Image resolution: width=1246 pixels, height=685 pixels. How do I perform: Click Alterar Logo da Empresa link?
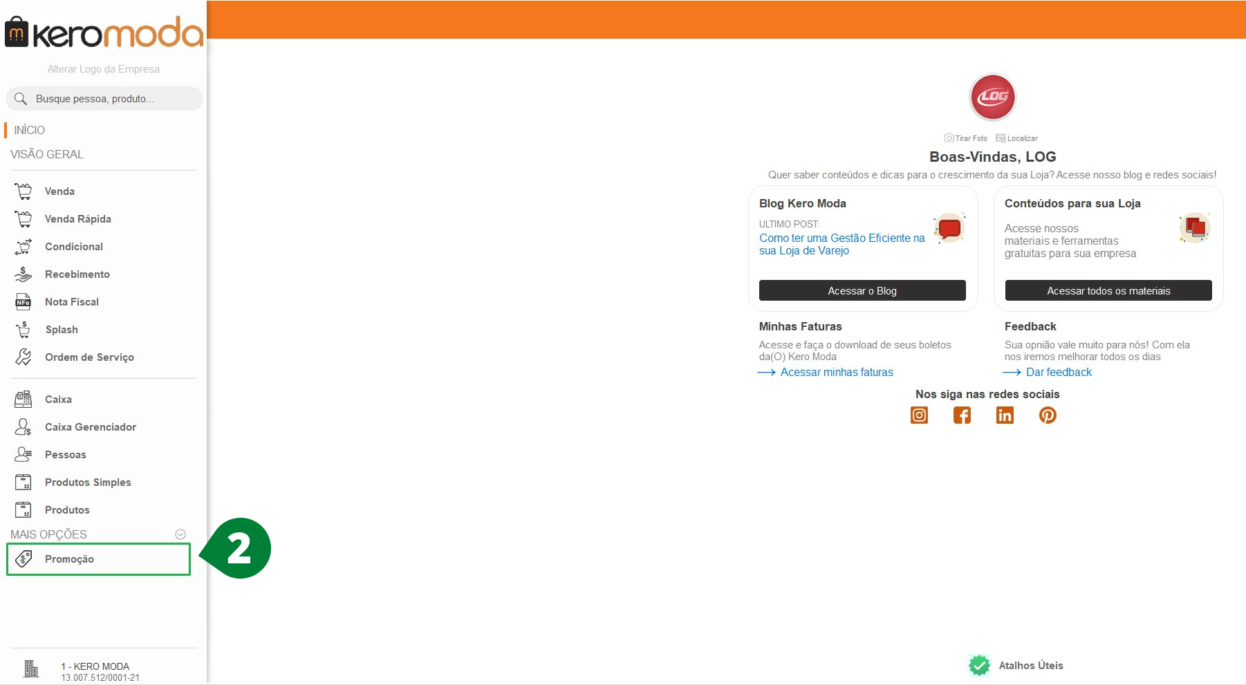tap(104, 69)
